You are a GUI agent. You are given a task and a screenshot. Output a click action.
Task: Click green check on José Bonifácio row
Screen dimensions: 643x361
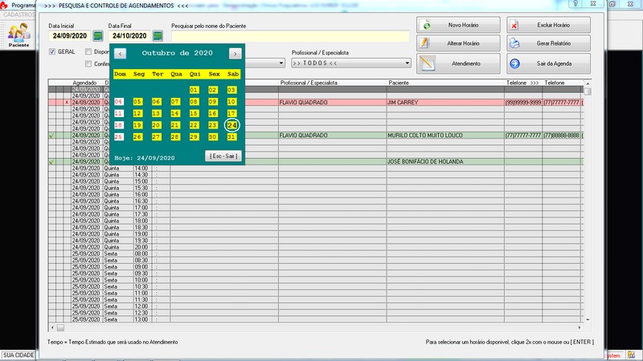[51, 162]
